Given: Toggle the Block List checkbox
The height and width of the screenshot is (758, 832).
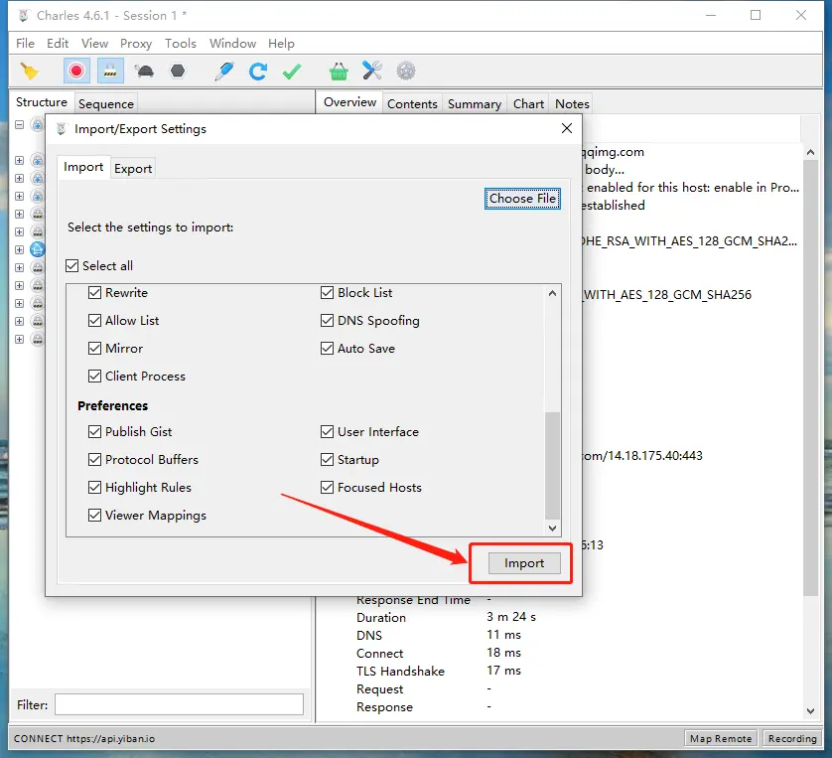Looking at the screenshot, I should [327, 292].
